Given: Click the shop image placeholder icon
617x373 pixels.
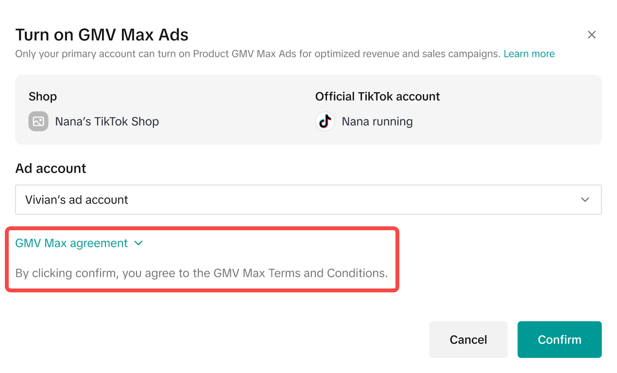Looking at the screenshot, I should pos(38,121).
